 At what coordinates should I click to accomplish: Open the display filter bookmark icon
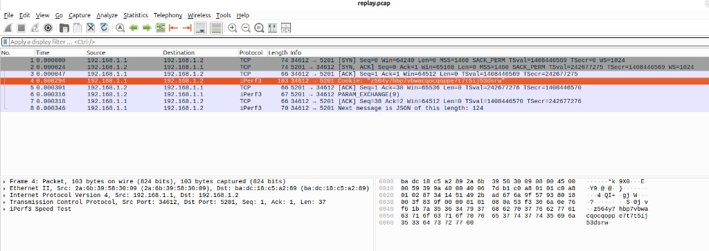(5, 42)
